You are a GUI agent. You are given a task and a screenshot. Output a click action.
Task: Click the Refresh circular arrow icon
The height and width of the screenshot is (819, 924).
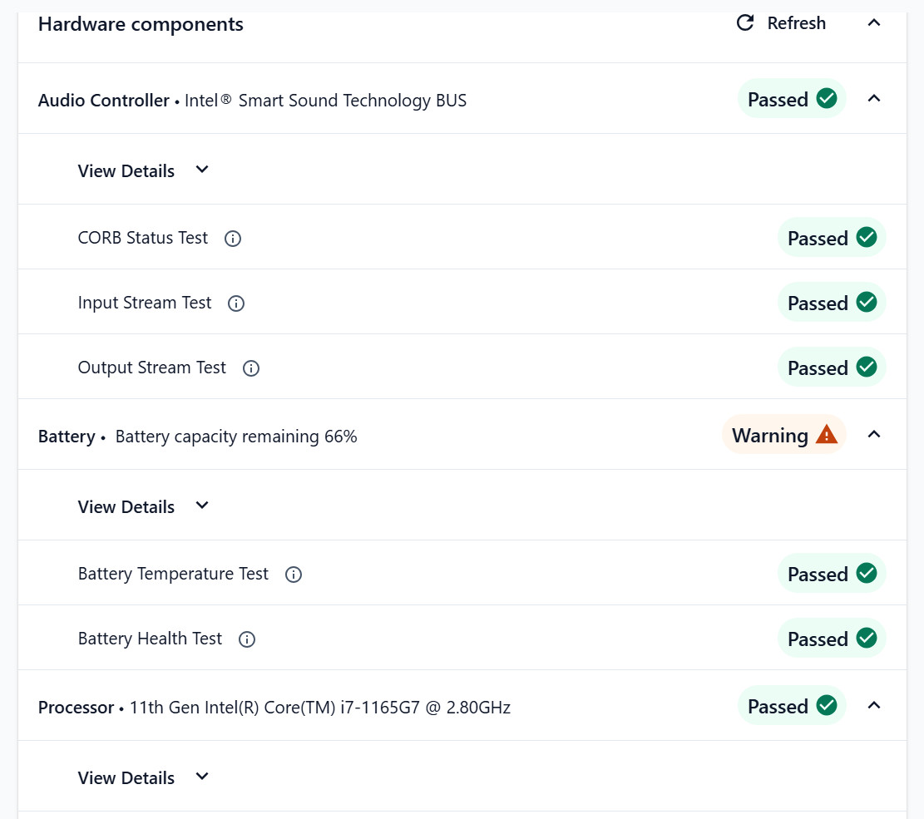pos(745,23)
